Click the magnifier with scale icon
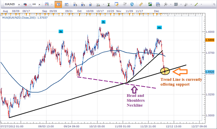 coord(98,4)
